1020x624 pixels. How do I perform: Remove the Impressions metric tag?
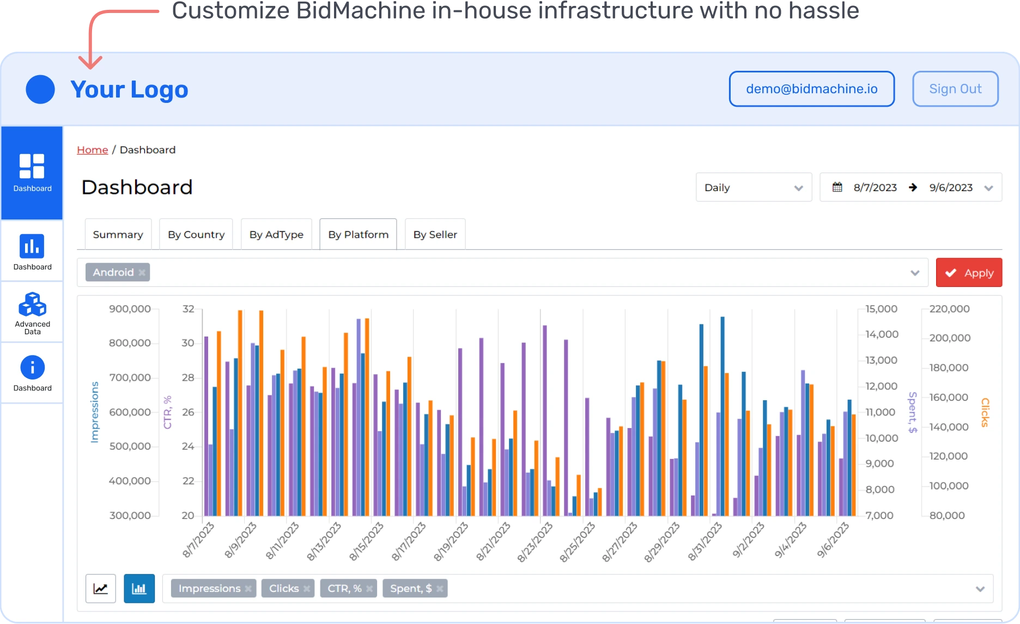[x=248, y=588]
